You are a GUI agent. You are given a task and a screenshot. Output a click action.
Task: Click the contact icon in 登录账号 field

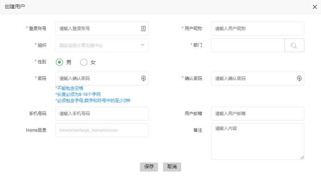point(143,29)
